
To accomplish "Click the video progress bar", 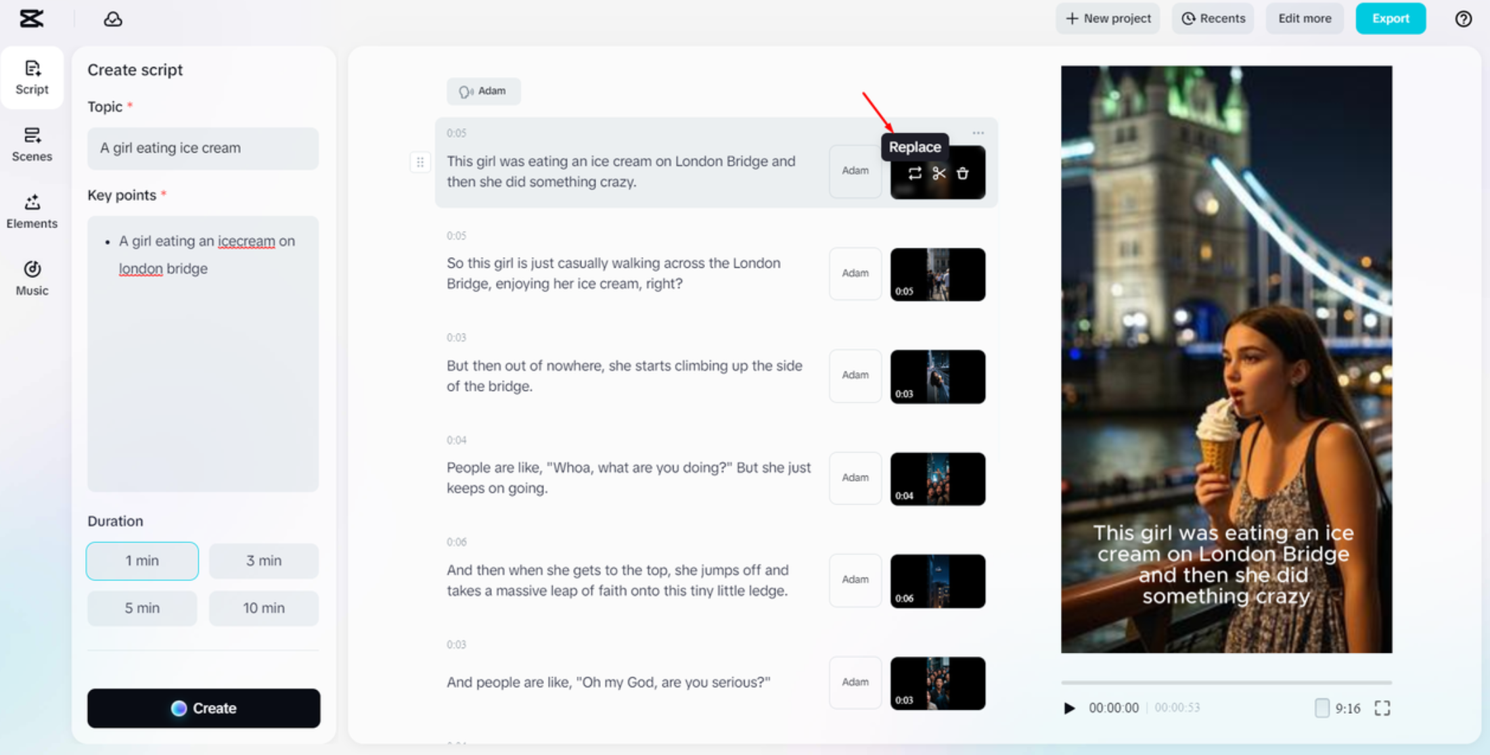I will coord(1225,683).
